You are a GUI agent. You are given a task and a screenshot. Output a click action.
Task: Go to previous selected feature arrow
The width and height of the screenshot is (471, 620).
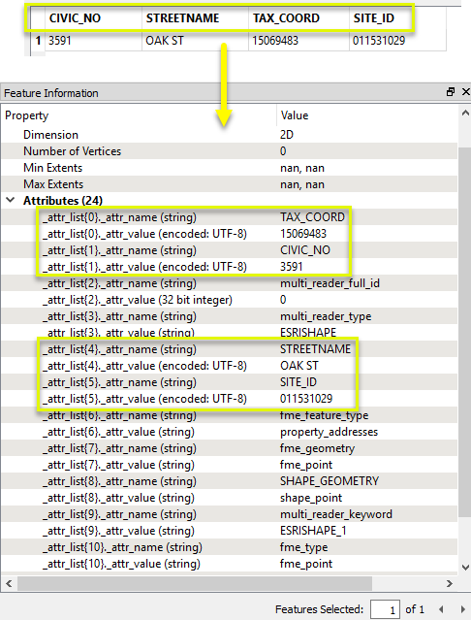[x=441, y=609]
